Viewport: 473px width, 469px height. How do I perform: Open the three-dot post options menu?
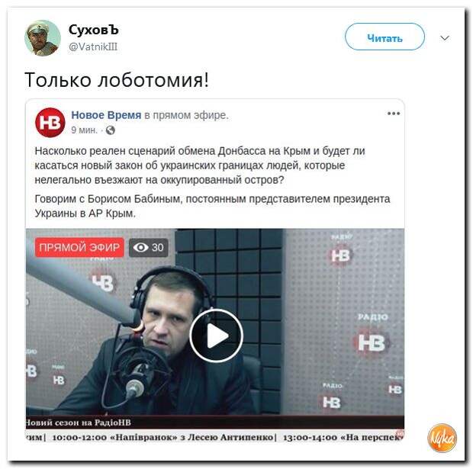394,114
